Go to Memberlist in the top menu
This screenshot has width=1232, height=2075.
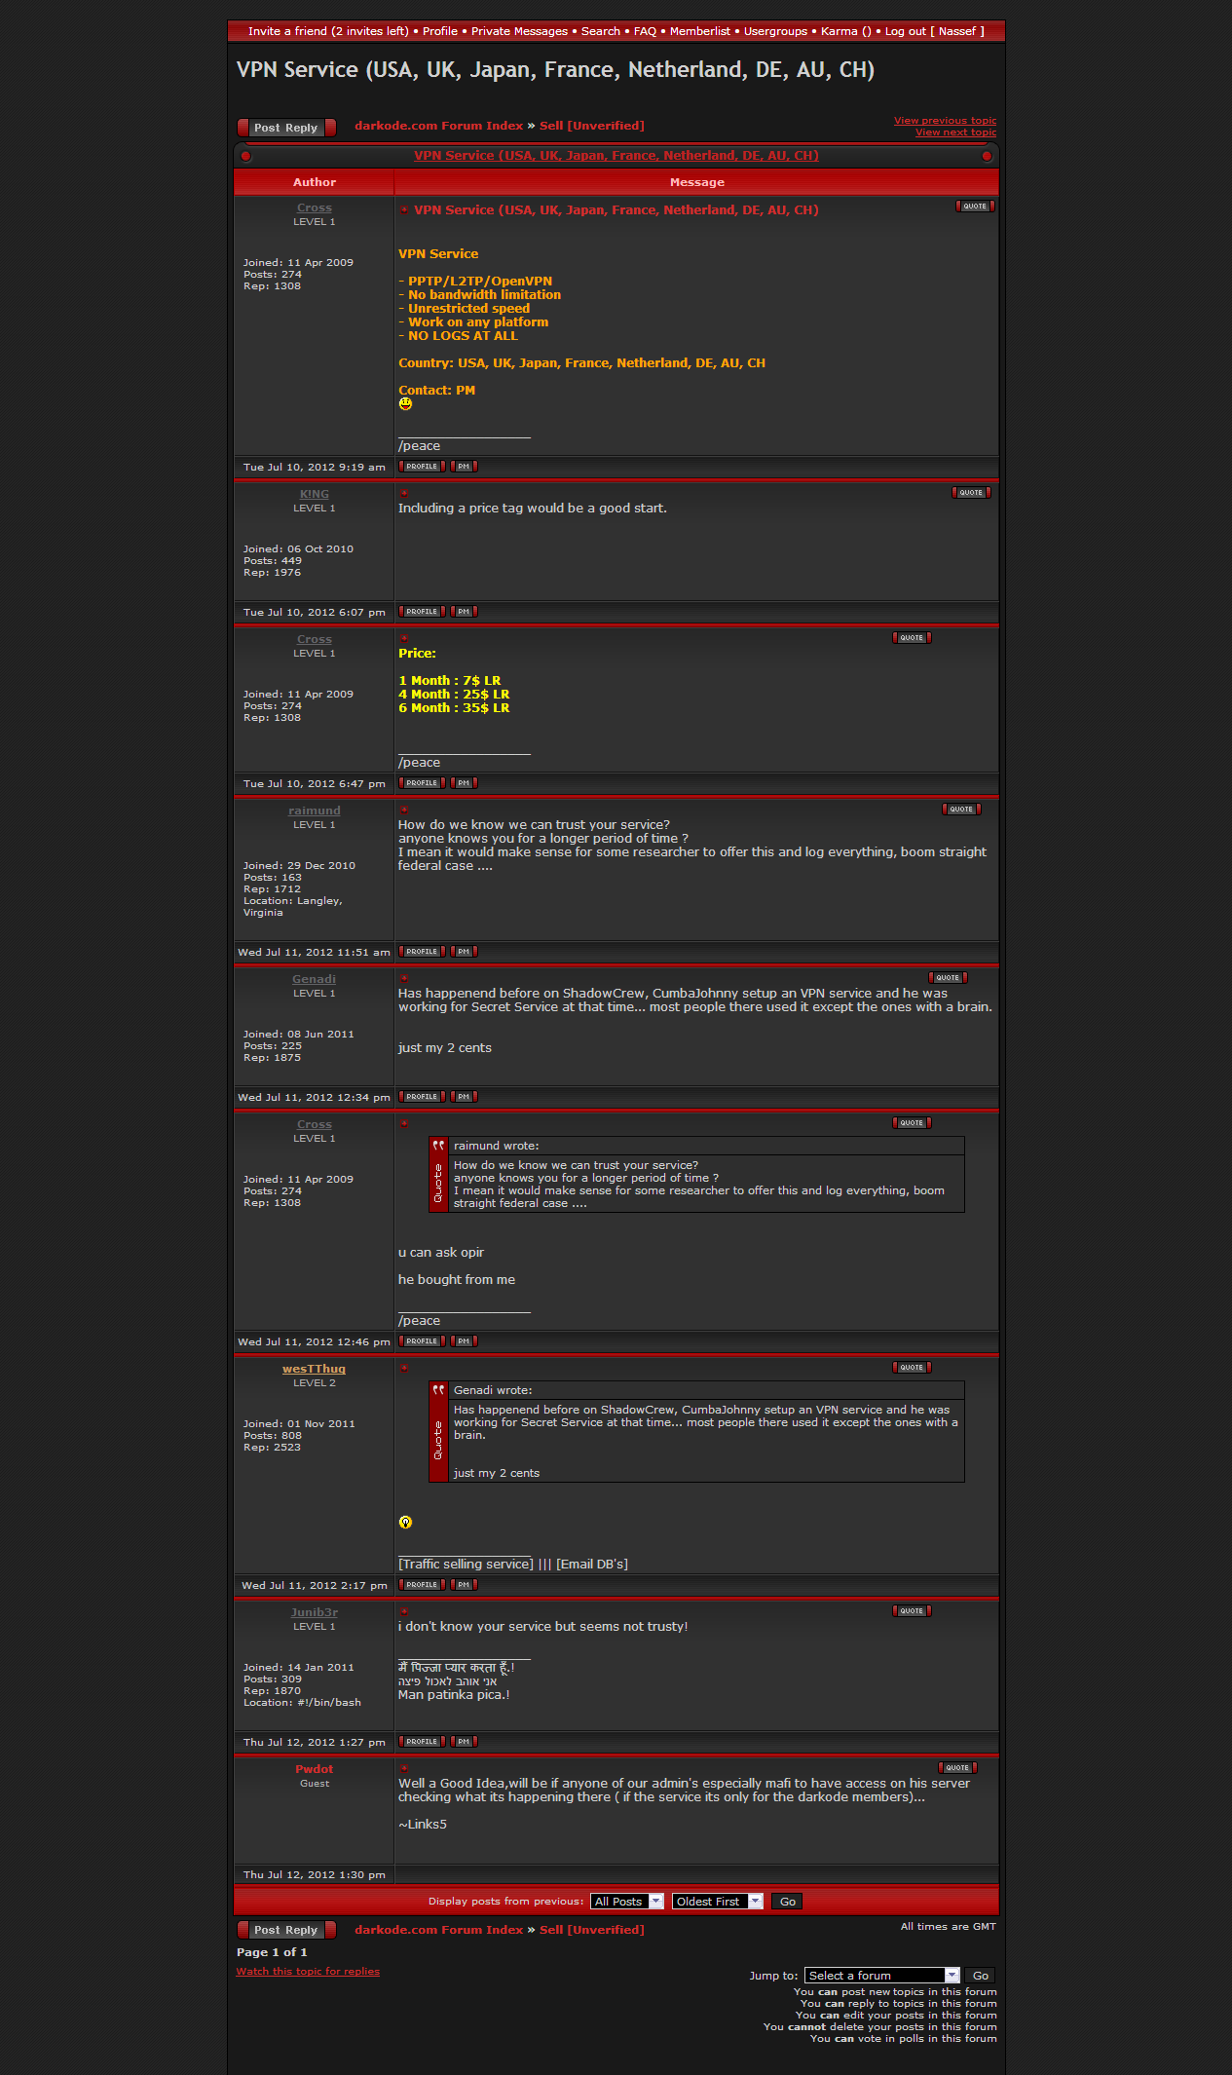(699, 31)
